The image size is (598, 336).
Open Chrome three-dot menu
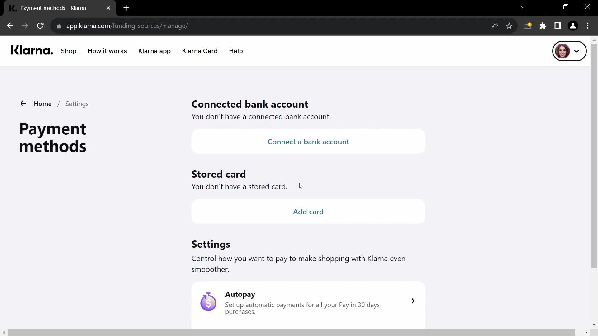(x=588, y=26)
